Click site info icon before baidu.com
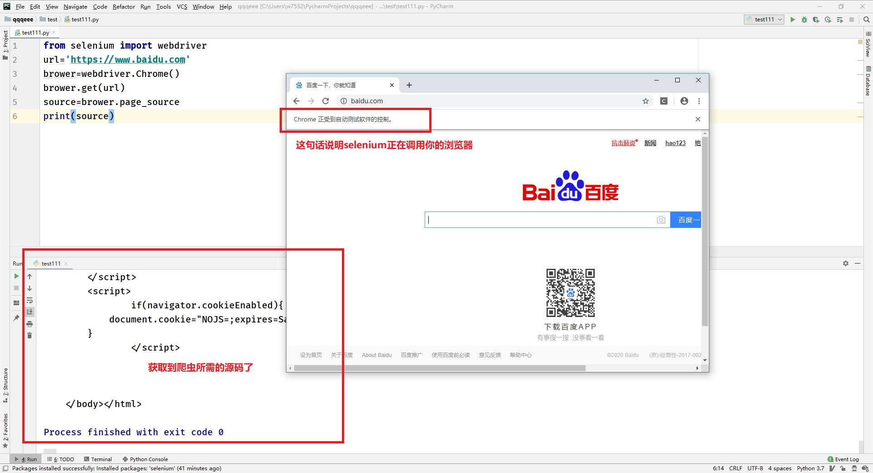 [x=344, y=101]
